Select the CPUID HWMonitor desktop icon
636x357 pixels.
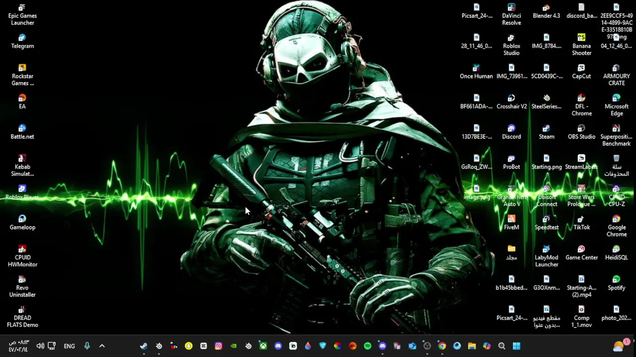(22, 256)
